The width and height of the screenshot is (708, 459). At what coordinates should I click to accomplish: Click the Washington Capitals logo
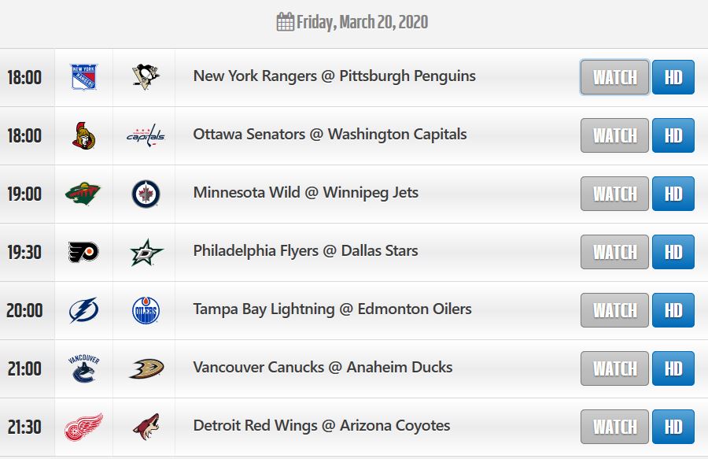coord(146,135)
